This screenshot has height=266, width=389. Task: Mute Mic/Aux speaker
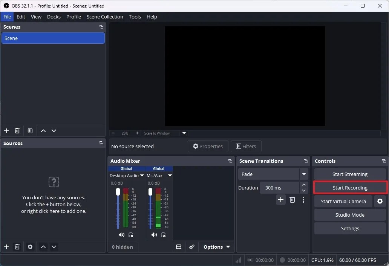[154, 235]
